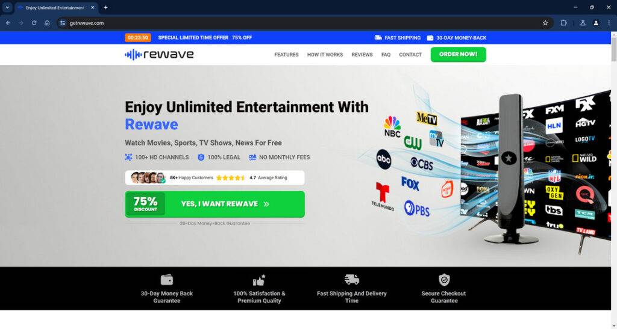This screenshot has width=617, height=329.
Task: Click the 4.7 star rating stars
Action: point(231,178)
